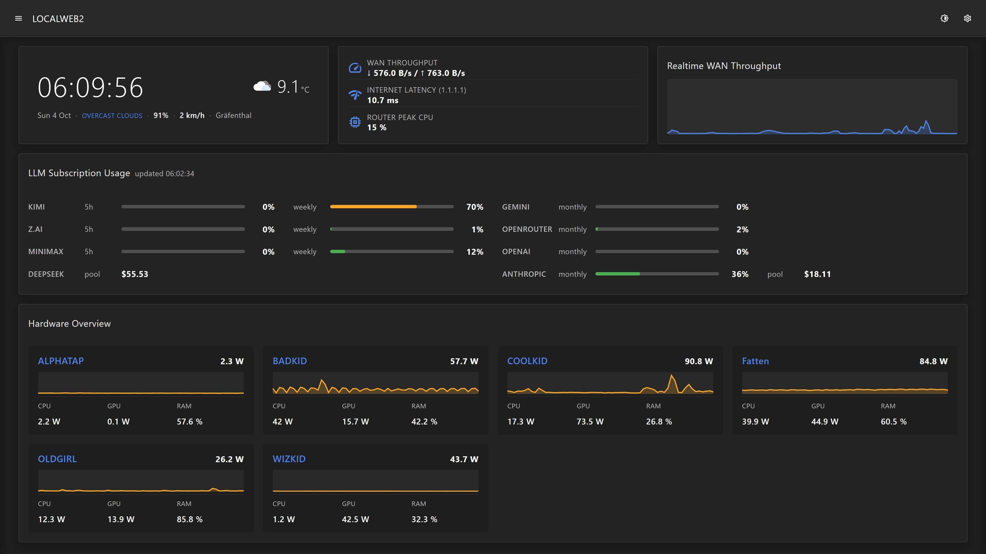
Task: Open the BADKID host link
Action: 290,361
